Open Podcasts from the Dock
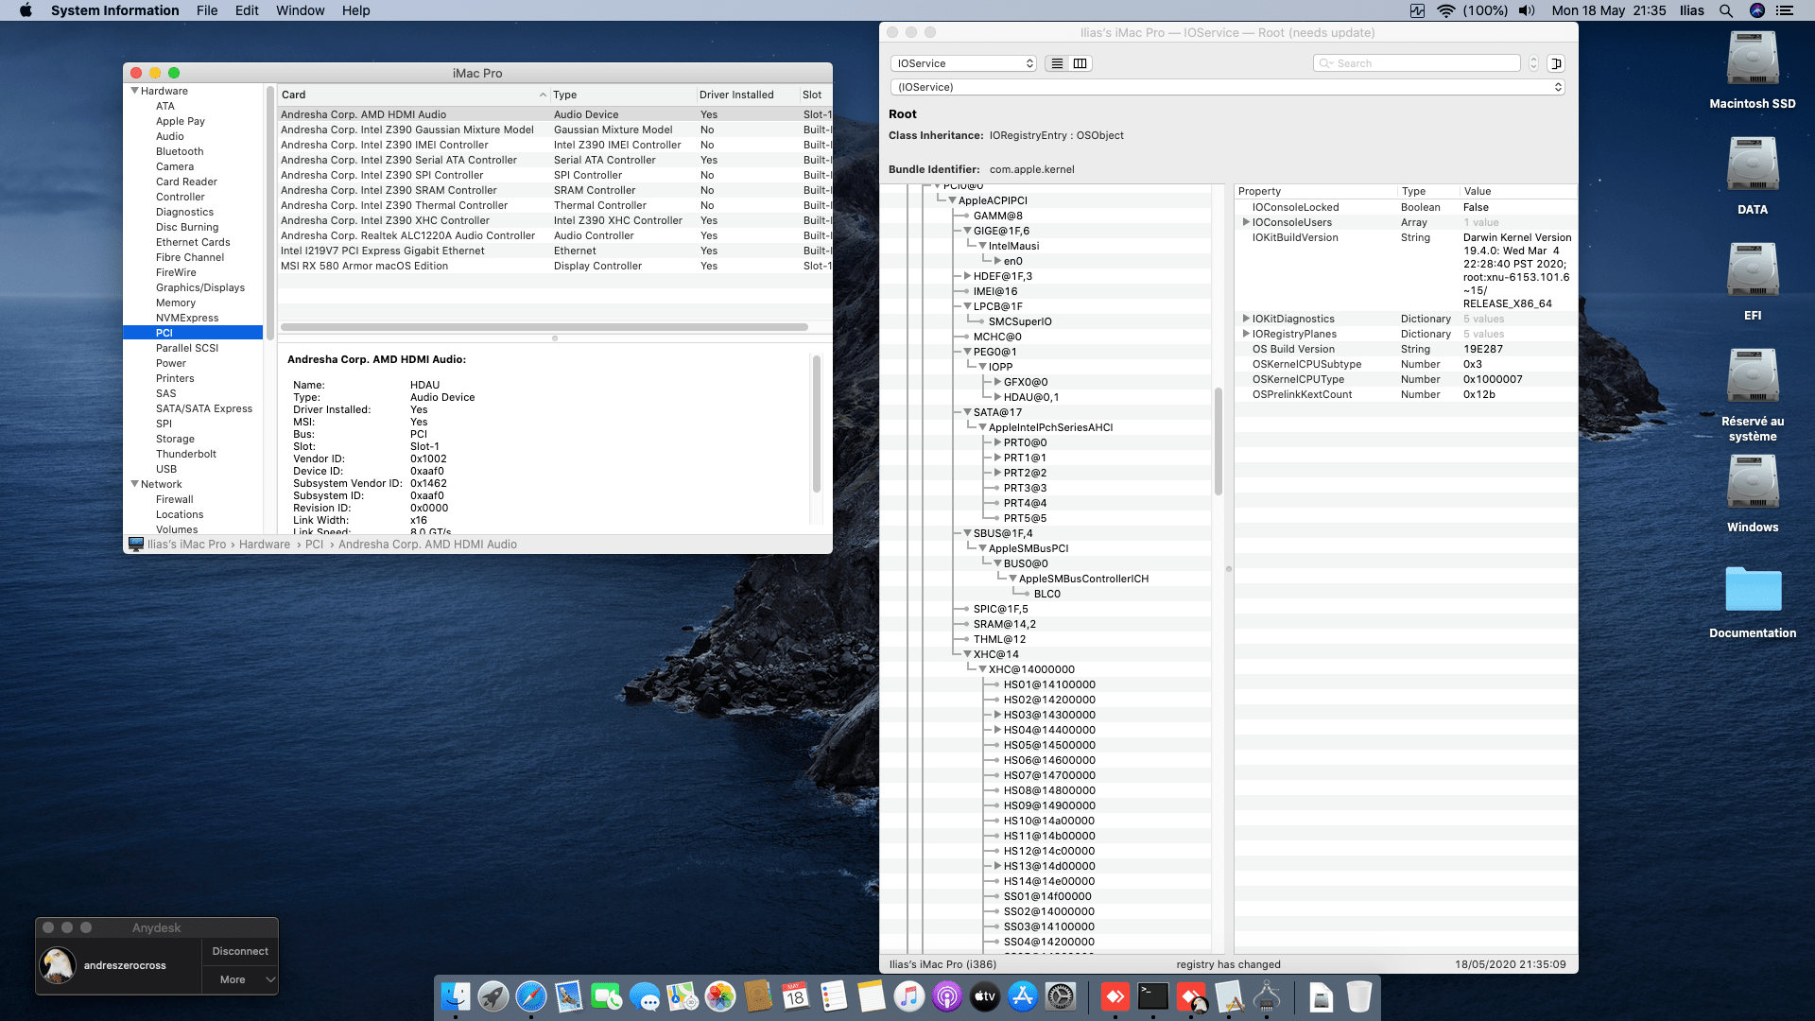 947,996
